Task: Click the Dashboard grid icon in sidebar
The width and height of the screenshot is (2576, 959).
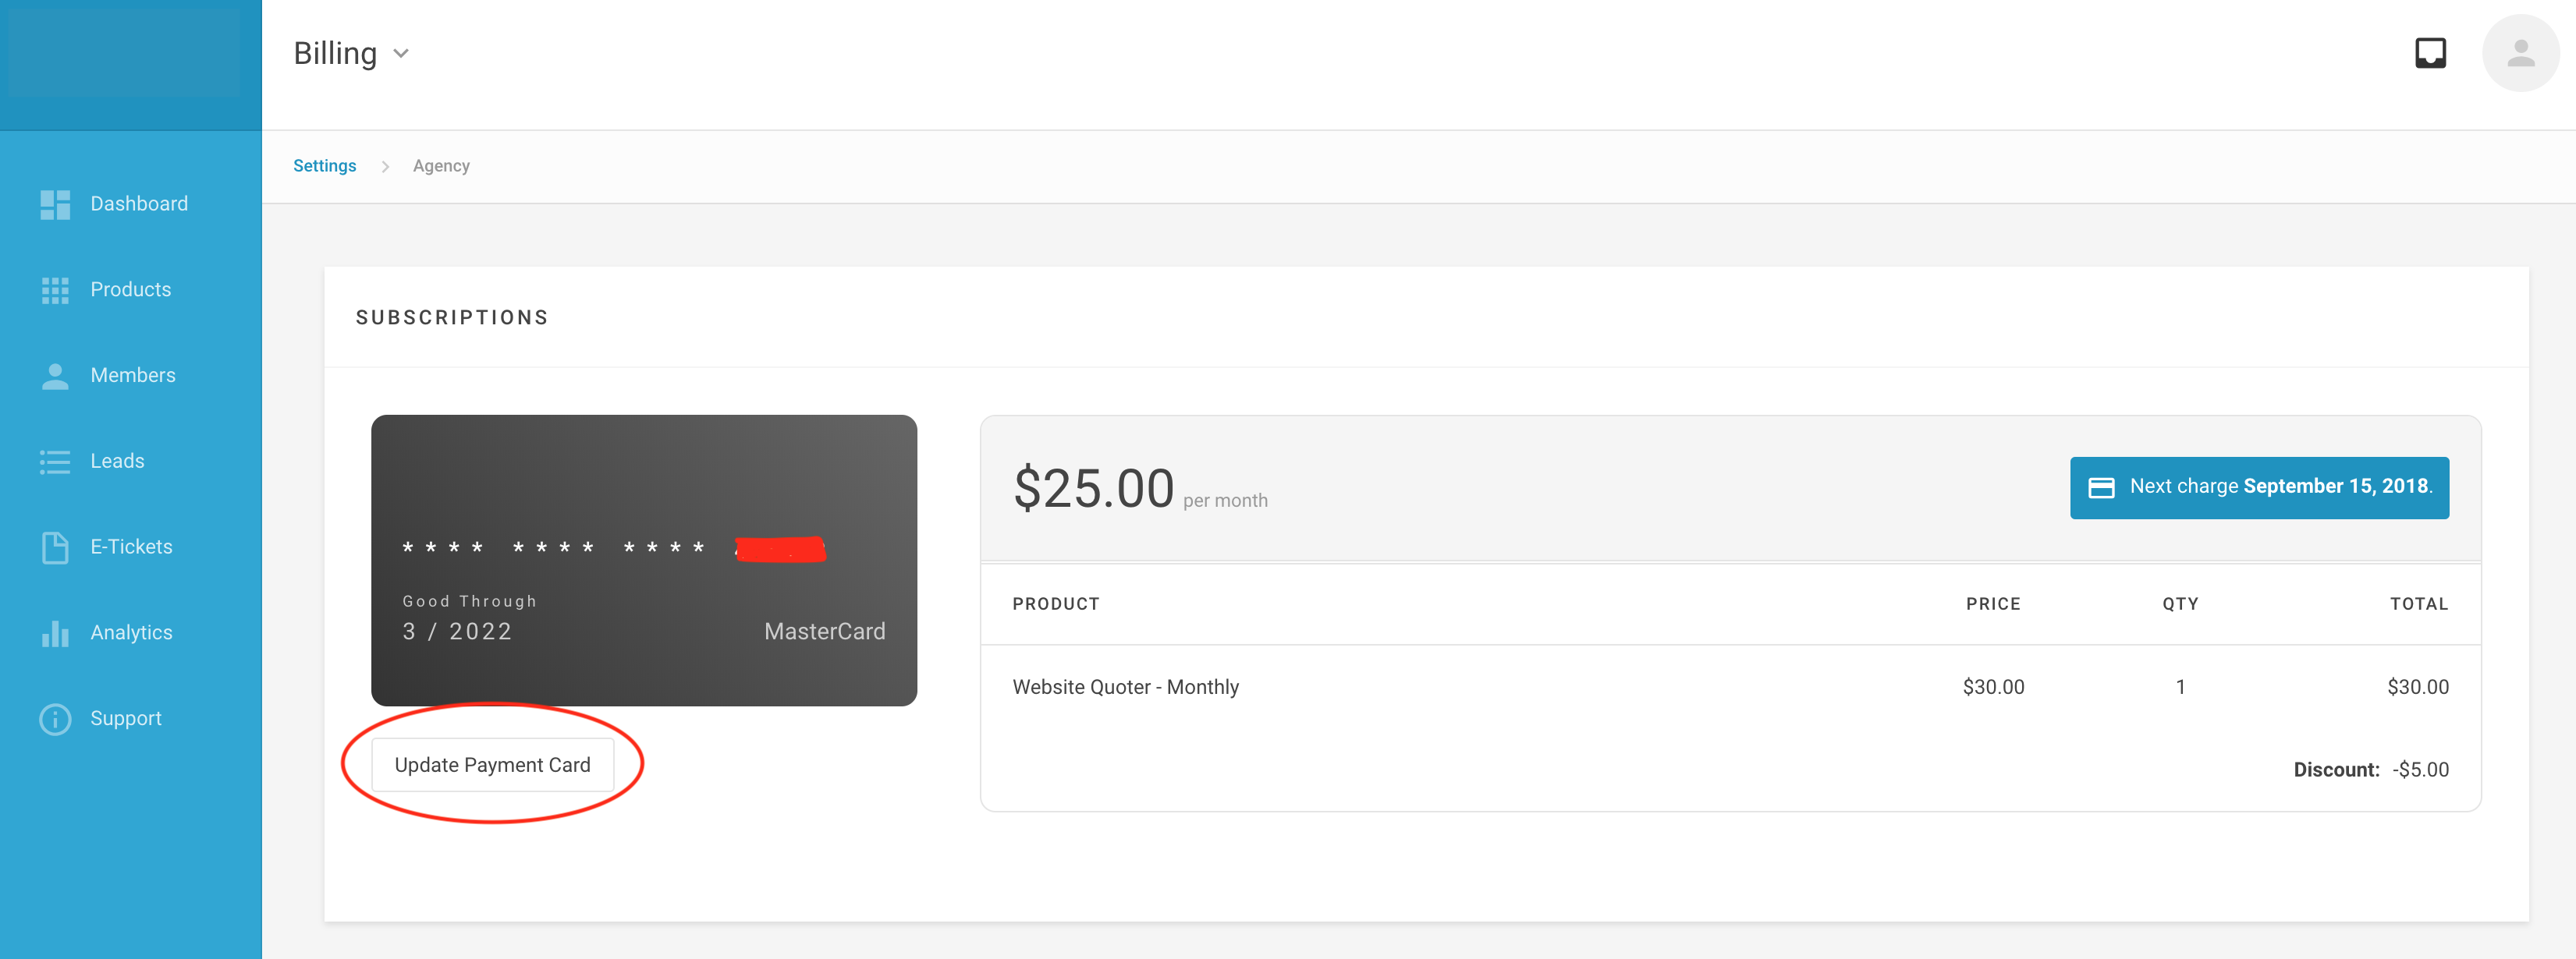Action: pos(55,203)
